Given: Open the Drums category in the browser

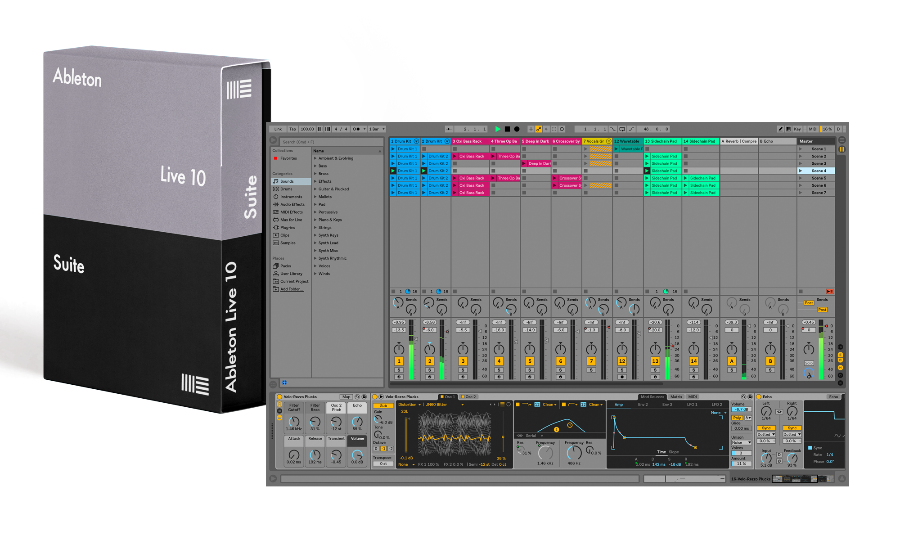Looking at the screenshot, I should (x=287, y=189).
